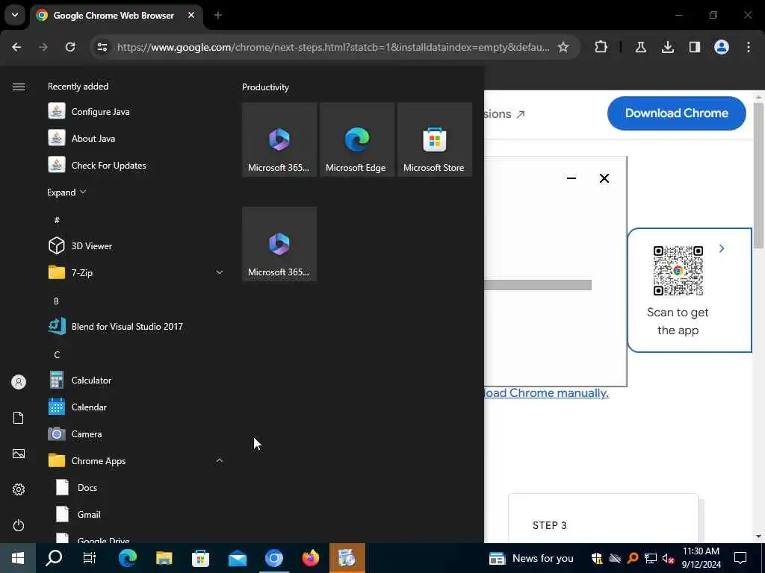Viewport: 765px width, 573px height.
Task: Open Chrome profile avatar
Action: coord(721,47)
